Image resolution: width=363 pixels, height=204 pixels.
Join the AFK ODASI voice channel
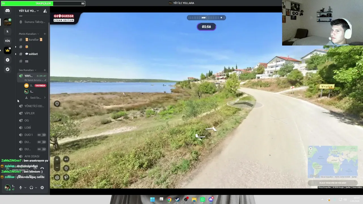(33, 156)
